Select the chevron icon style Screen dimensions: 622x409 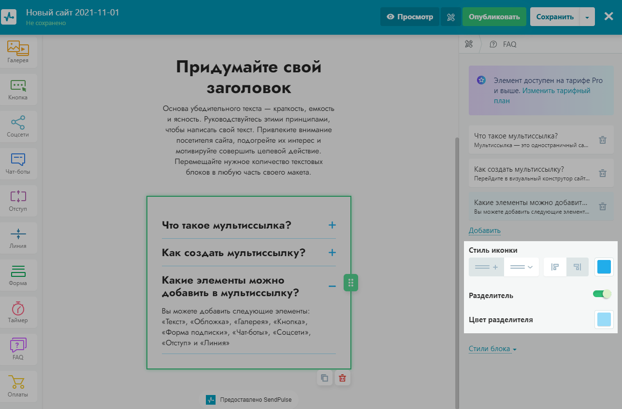pos(521,267)
